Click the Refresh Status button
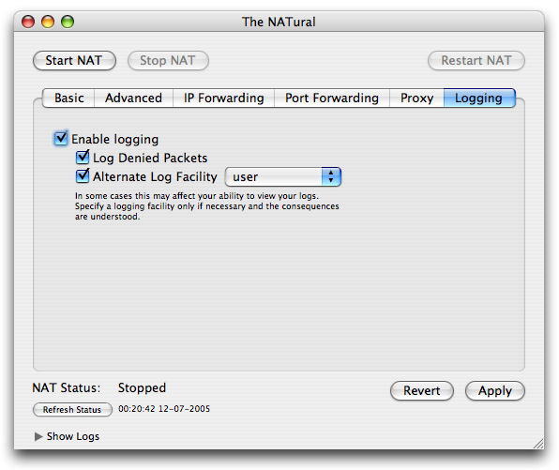 tap(72, 410)
